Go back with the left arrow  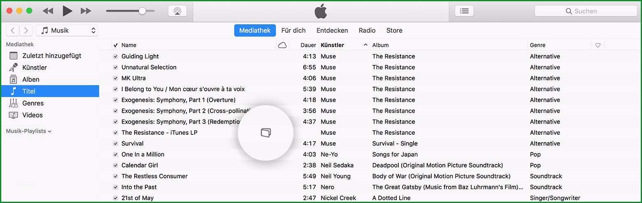coord(13,30)
